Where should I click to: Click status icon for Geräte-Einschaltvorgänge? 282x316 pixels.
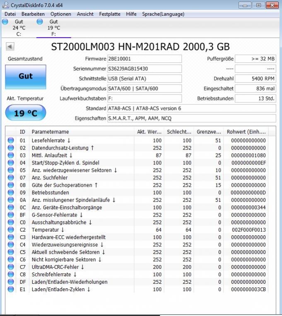coord(11,207)
